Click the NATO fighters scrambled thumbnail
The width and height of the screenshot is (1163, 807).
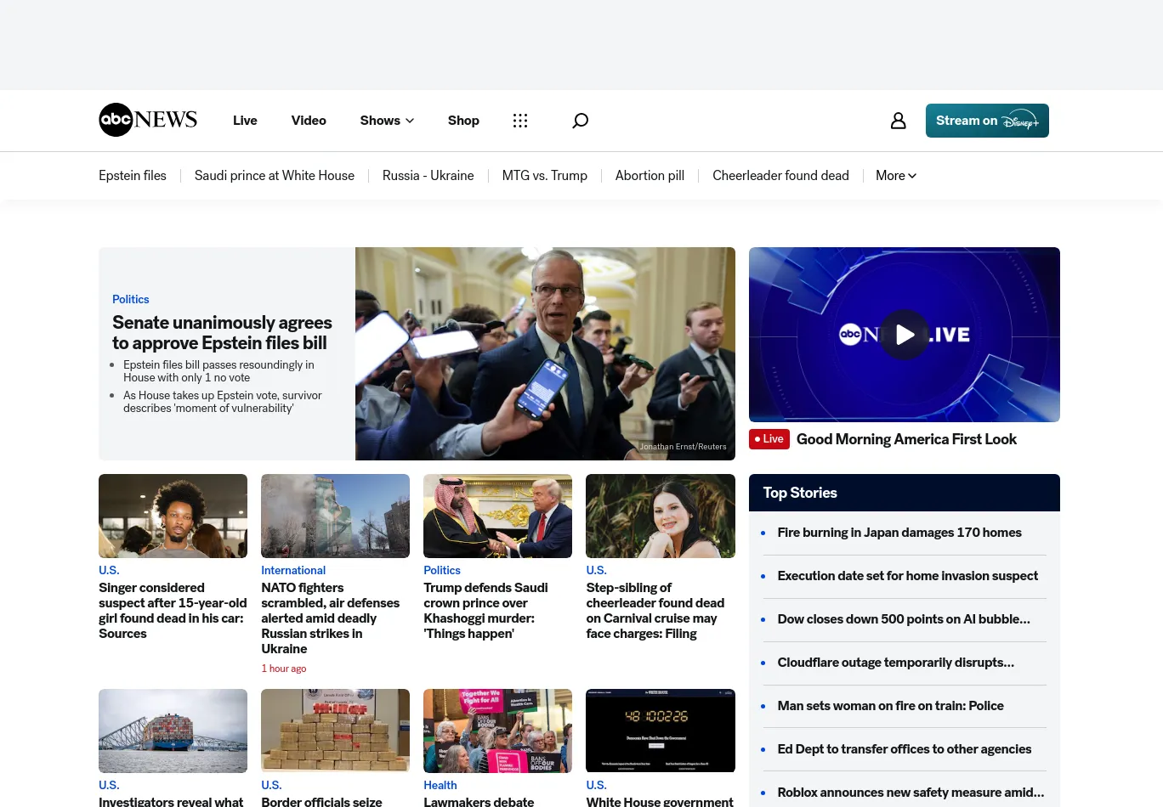[335, 516]
